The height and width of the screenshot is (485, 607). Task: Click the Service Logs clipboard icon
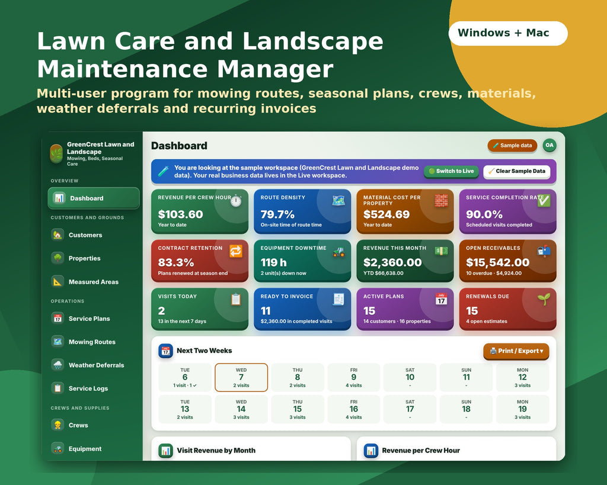click(57, 388)
